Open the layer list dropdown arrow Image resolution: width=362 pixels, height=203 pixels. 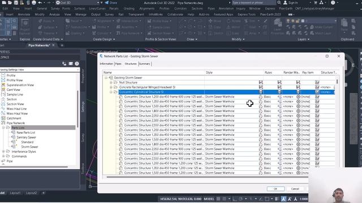[335, 21]
